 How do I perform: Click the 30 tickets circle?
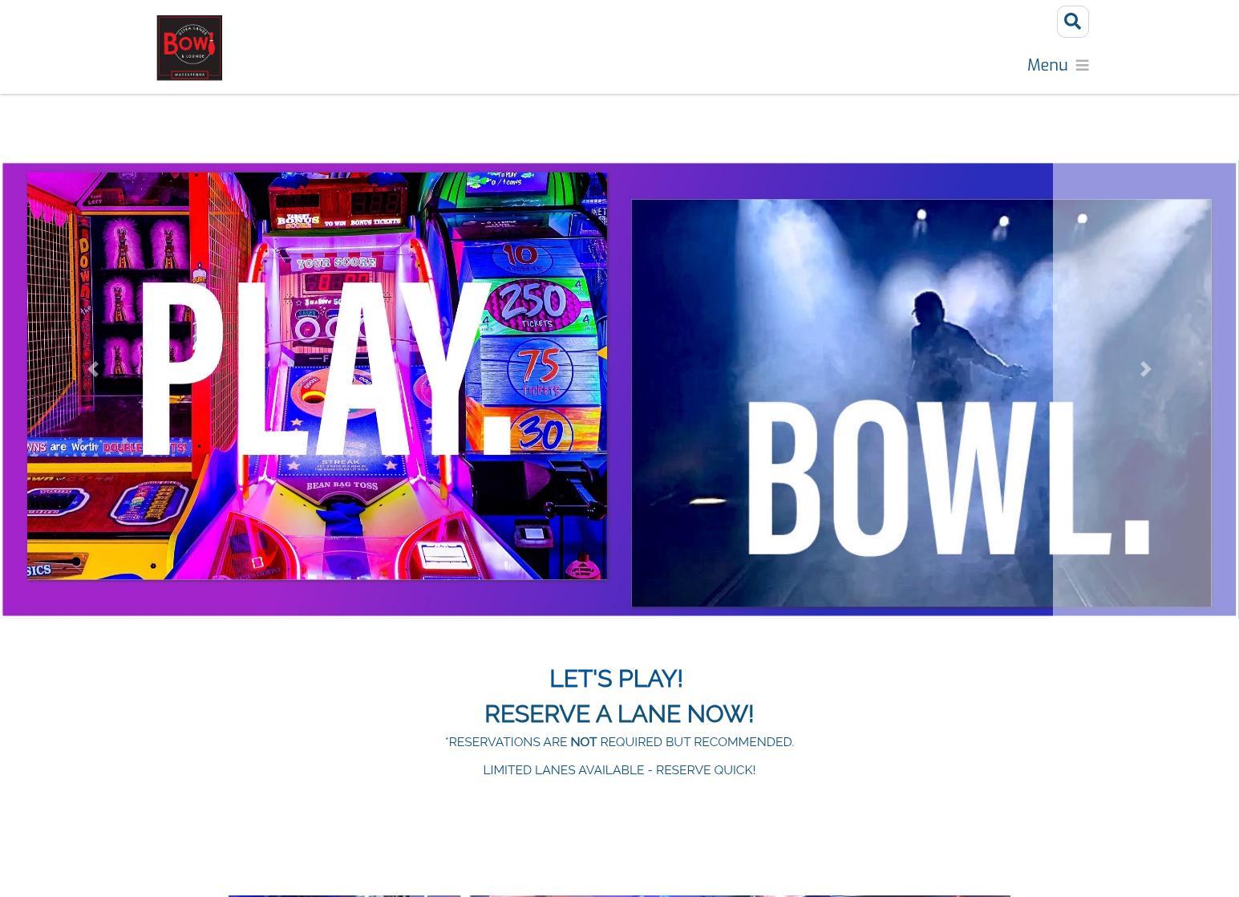[x=538, y=435]
